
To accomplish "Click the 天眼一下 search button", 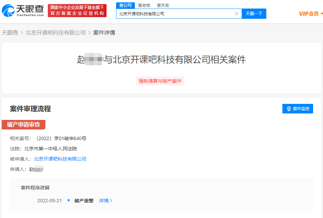I will point(254,14).
